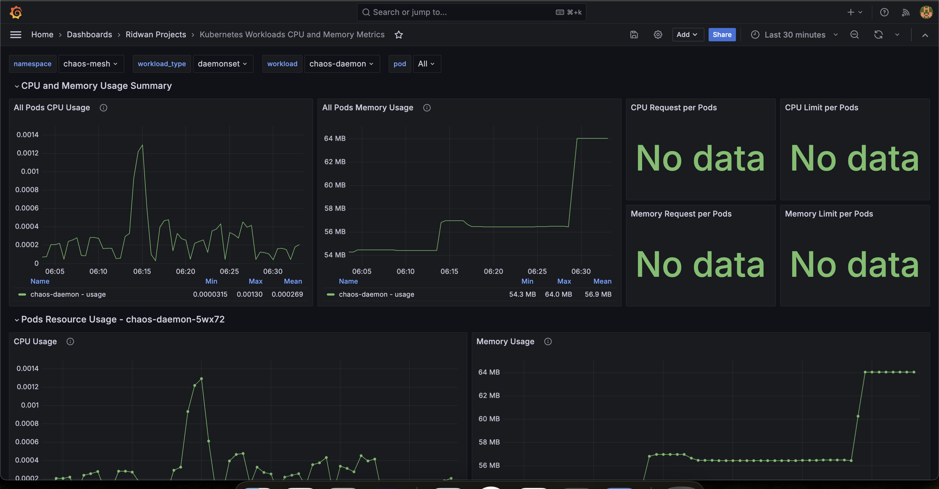Go to Dashboards breadcrumb
Screen dimensions: 939x489
(89, 35)
